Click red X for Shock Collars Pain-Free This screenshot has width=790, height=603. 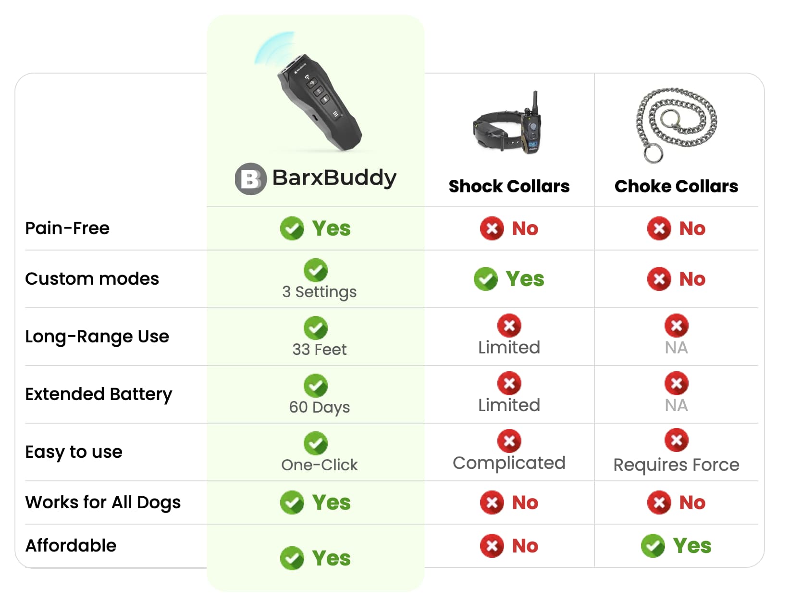click(492, 228)
